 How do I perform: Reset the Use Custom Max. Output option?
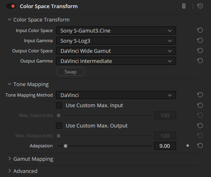coord(200,126)
